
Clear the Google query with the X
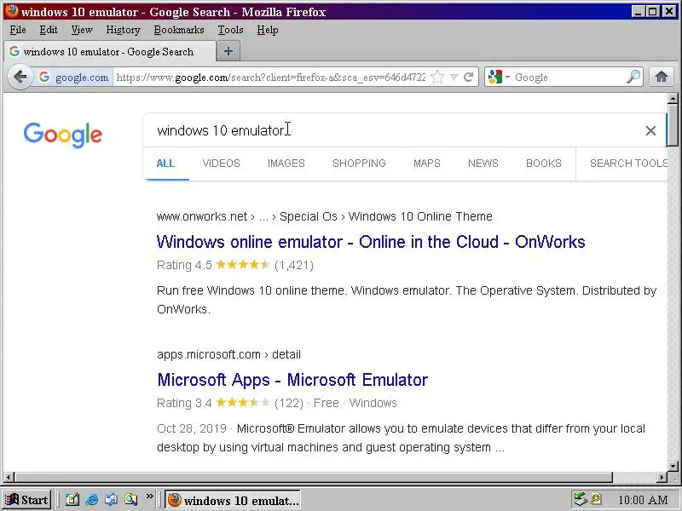coord(650,130)
